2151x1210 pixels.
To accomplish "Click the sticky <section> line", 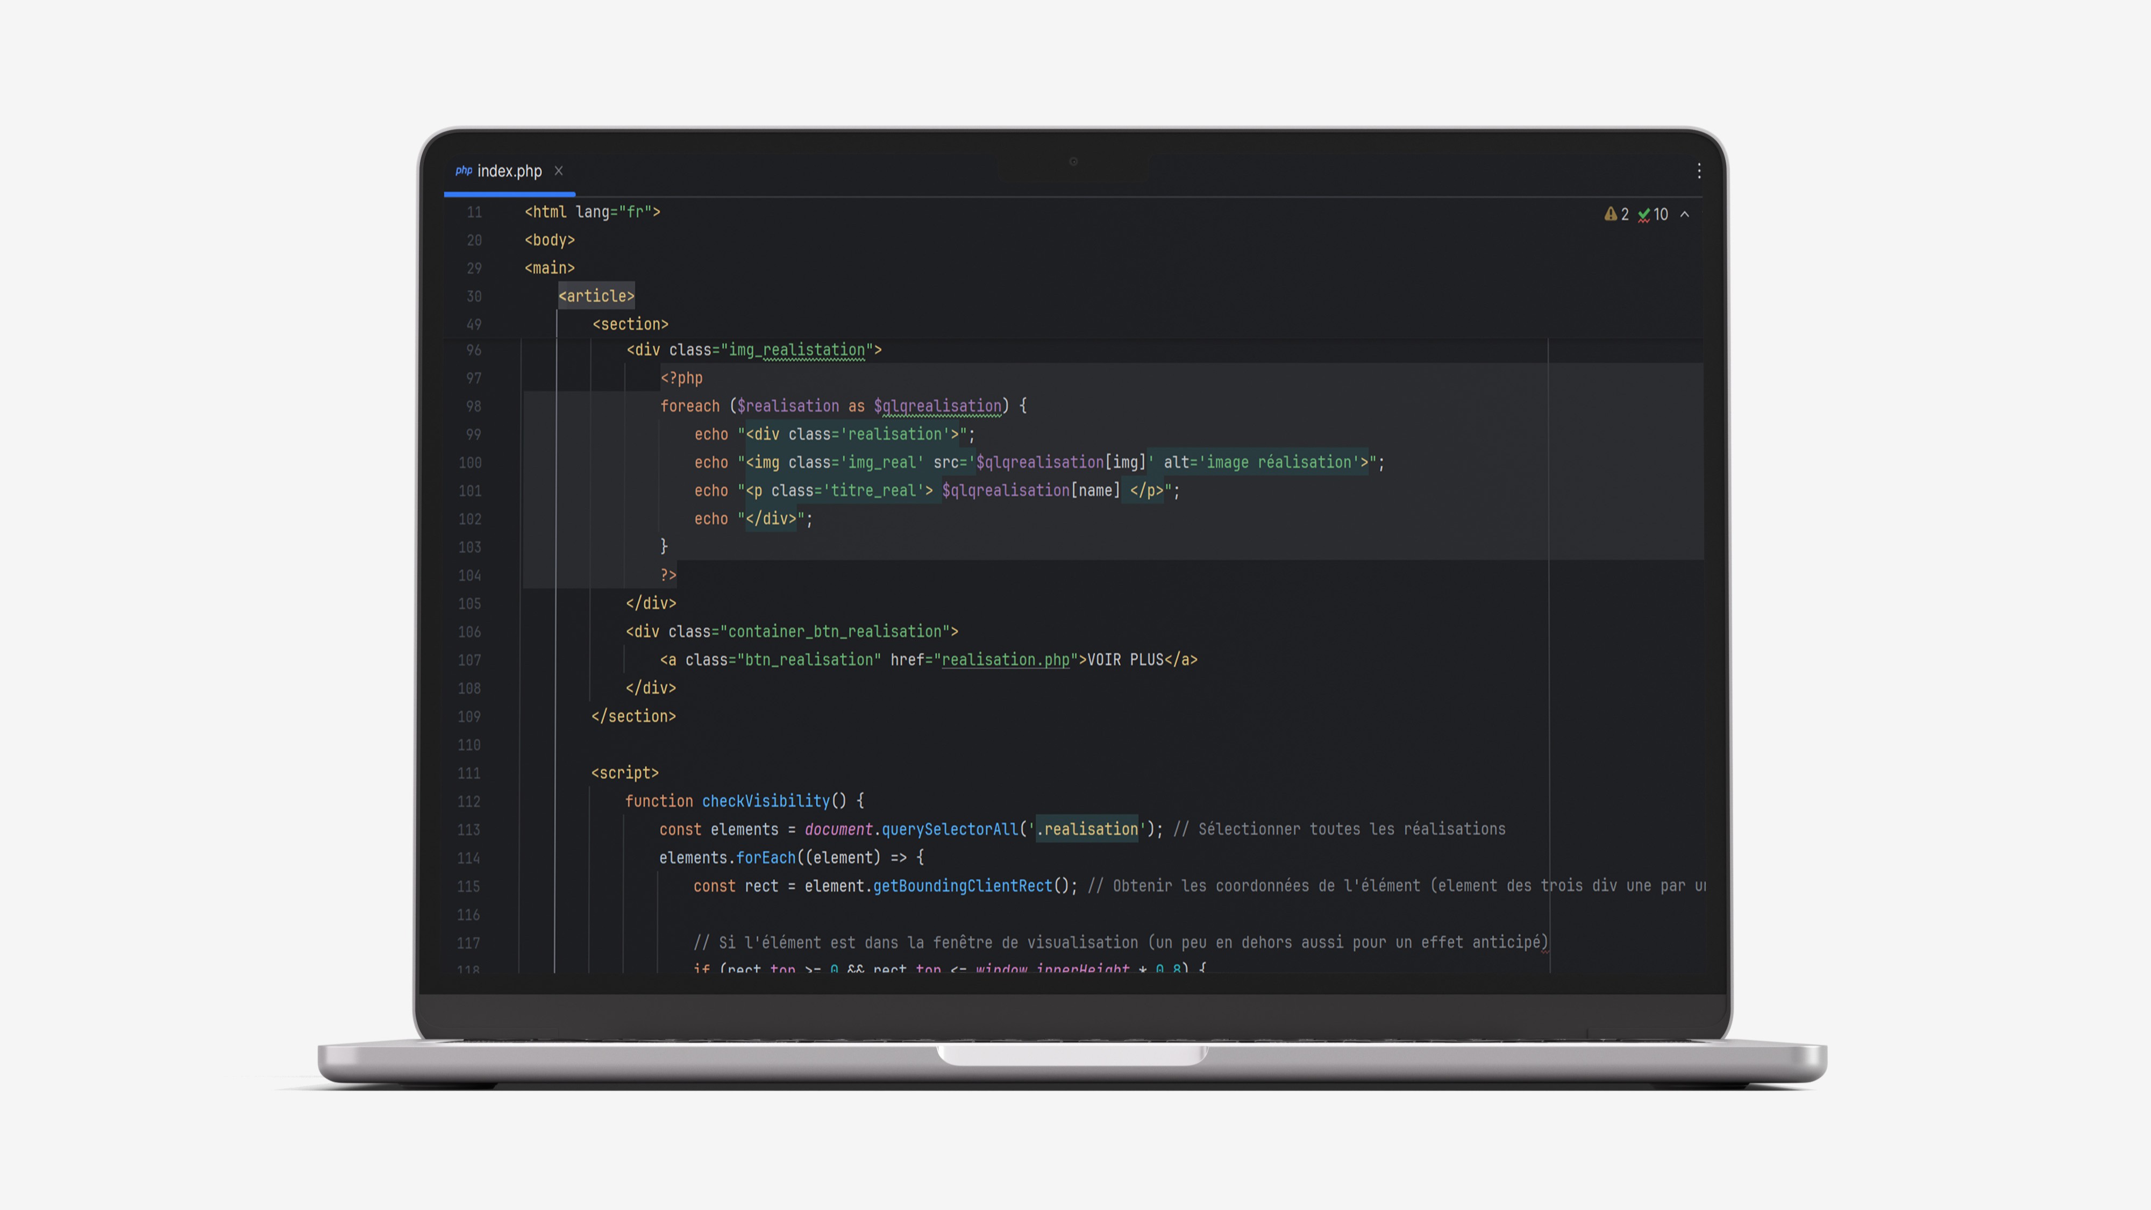I will tap(630, 324).
